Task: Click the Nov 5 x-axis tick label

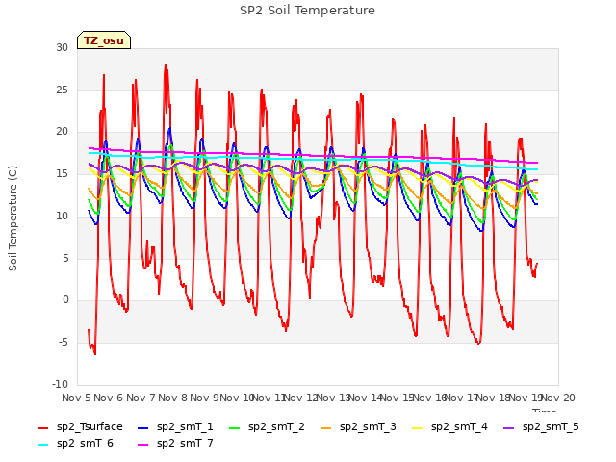Action: (76, 398)
